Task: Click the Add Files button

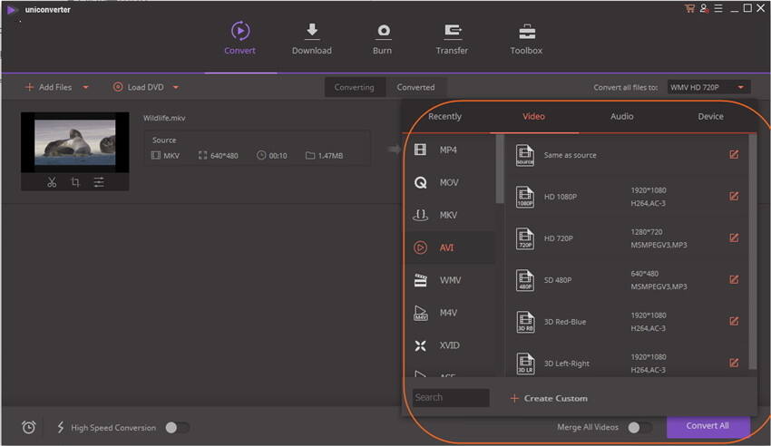Action: (x=48, y=87)
